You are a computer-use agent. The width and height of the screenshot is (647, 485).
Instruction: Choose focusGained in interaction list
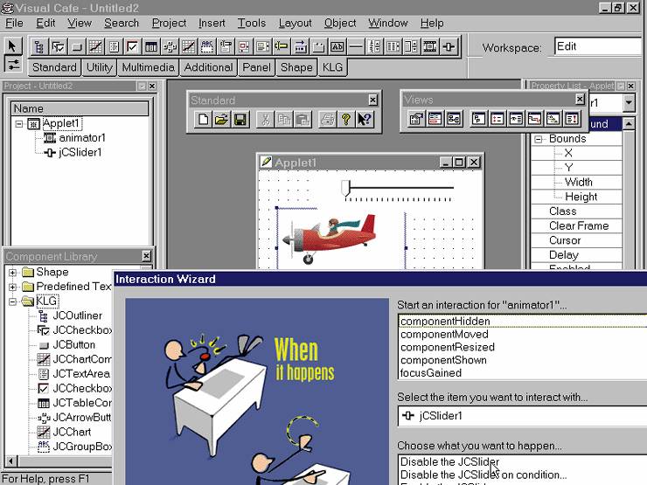[x=522, y=373]
